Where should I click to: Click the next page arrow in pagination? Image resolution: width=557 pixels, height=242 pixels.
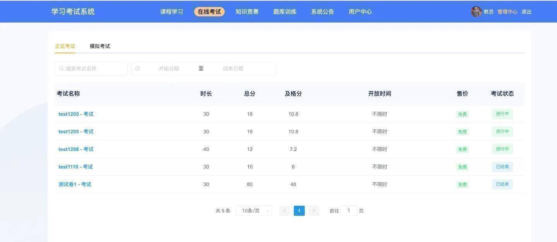[314, 211]
